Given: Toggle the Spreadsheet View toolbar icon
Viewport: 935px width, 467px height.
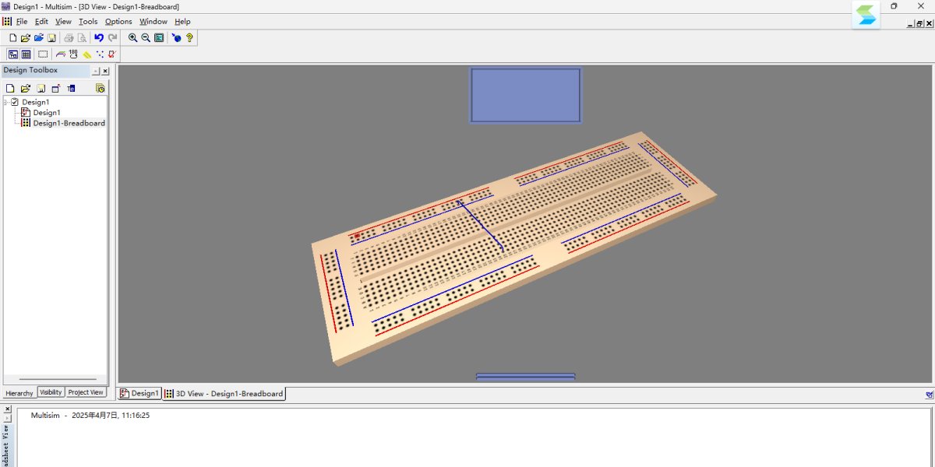Looking at the screenshot, I should point(26,54).
